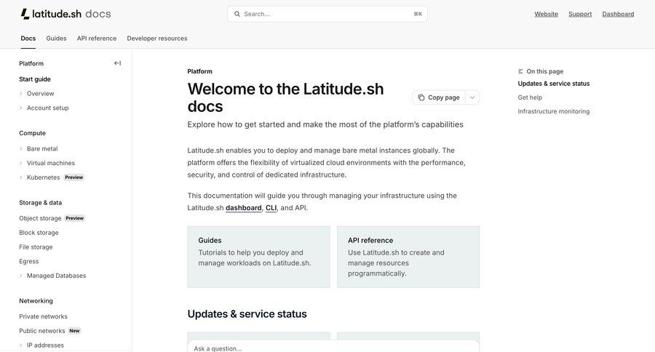
Task: Jump to Infrastructure monitoring section
Action: (554, 111)
